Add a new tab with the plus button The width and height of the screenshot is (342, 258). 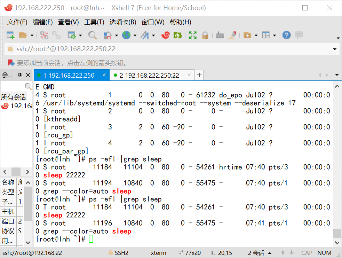(199, 75)
